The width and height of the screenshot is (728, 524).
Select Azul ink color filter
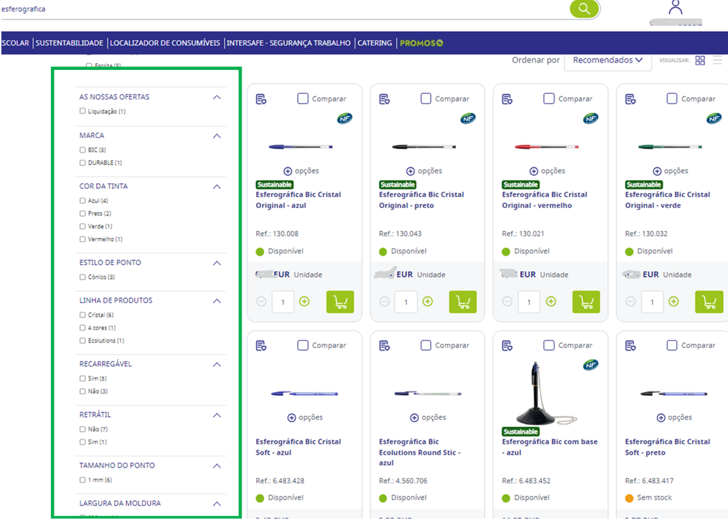coord(82,200)
